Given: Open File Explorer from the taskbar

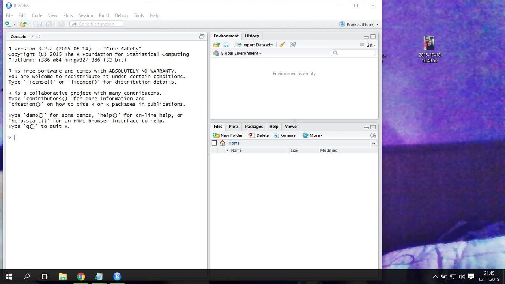Looking at the screenshot, I should coord(63,277).
